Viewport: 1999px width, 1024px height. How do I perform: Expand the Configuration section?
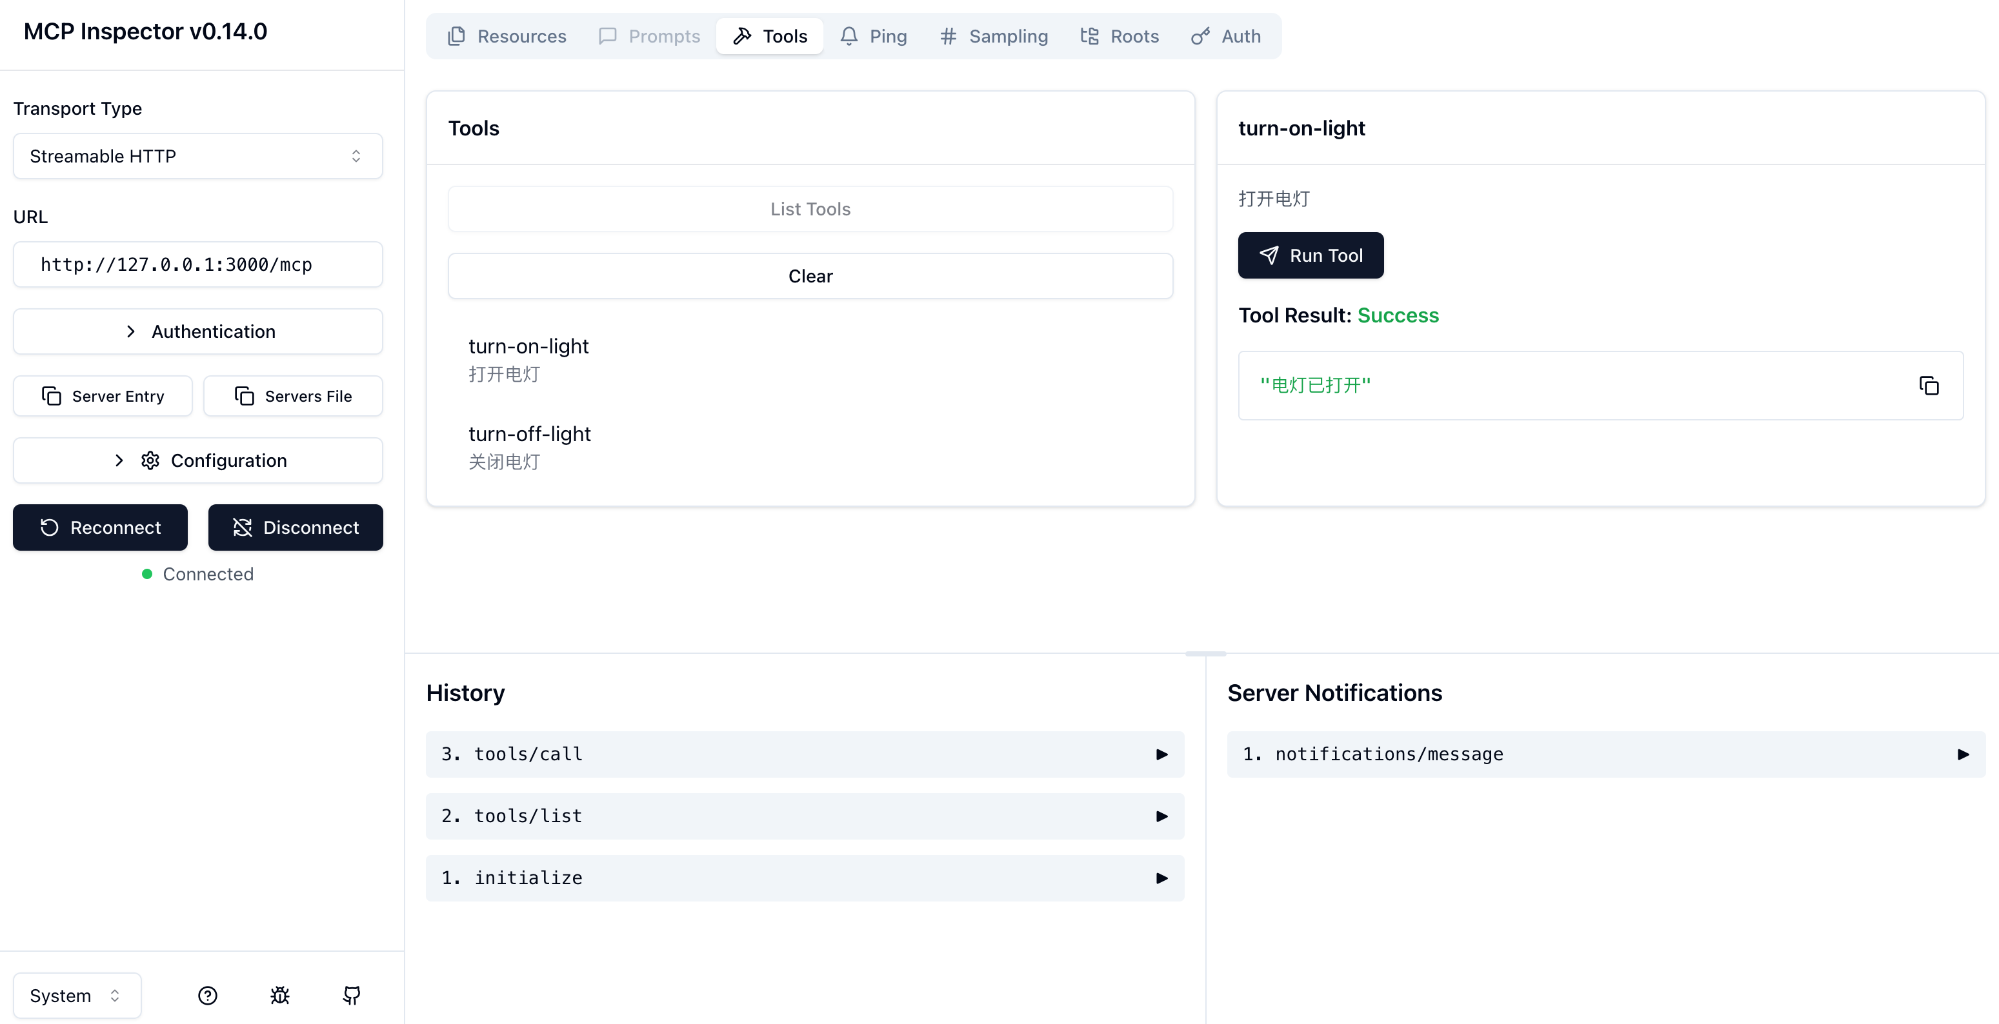198,460
